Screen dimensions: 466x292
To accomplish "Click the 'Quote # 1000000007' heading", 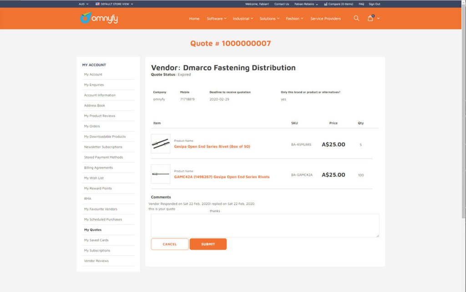I will [231, 43].
